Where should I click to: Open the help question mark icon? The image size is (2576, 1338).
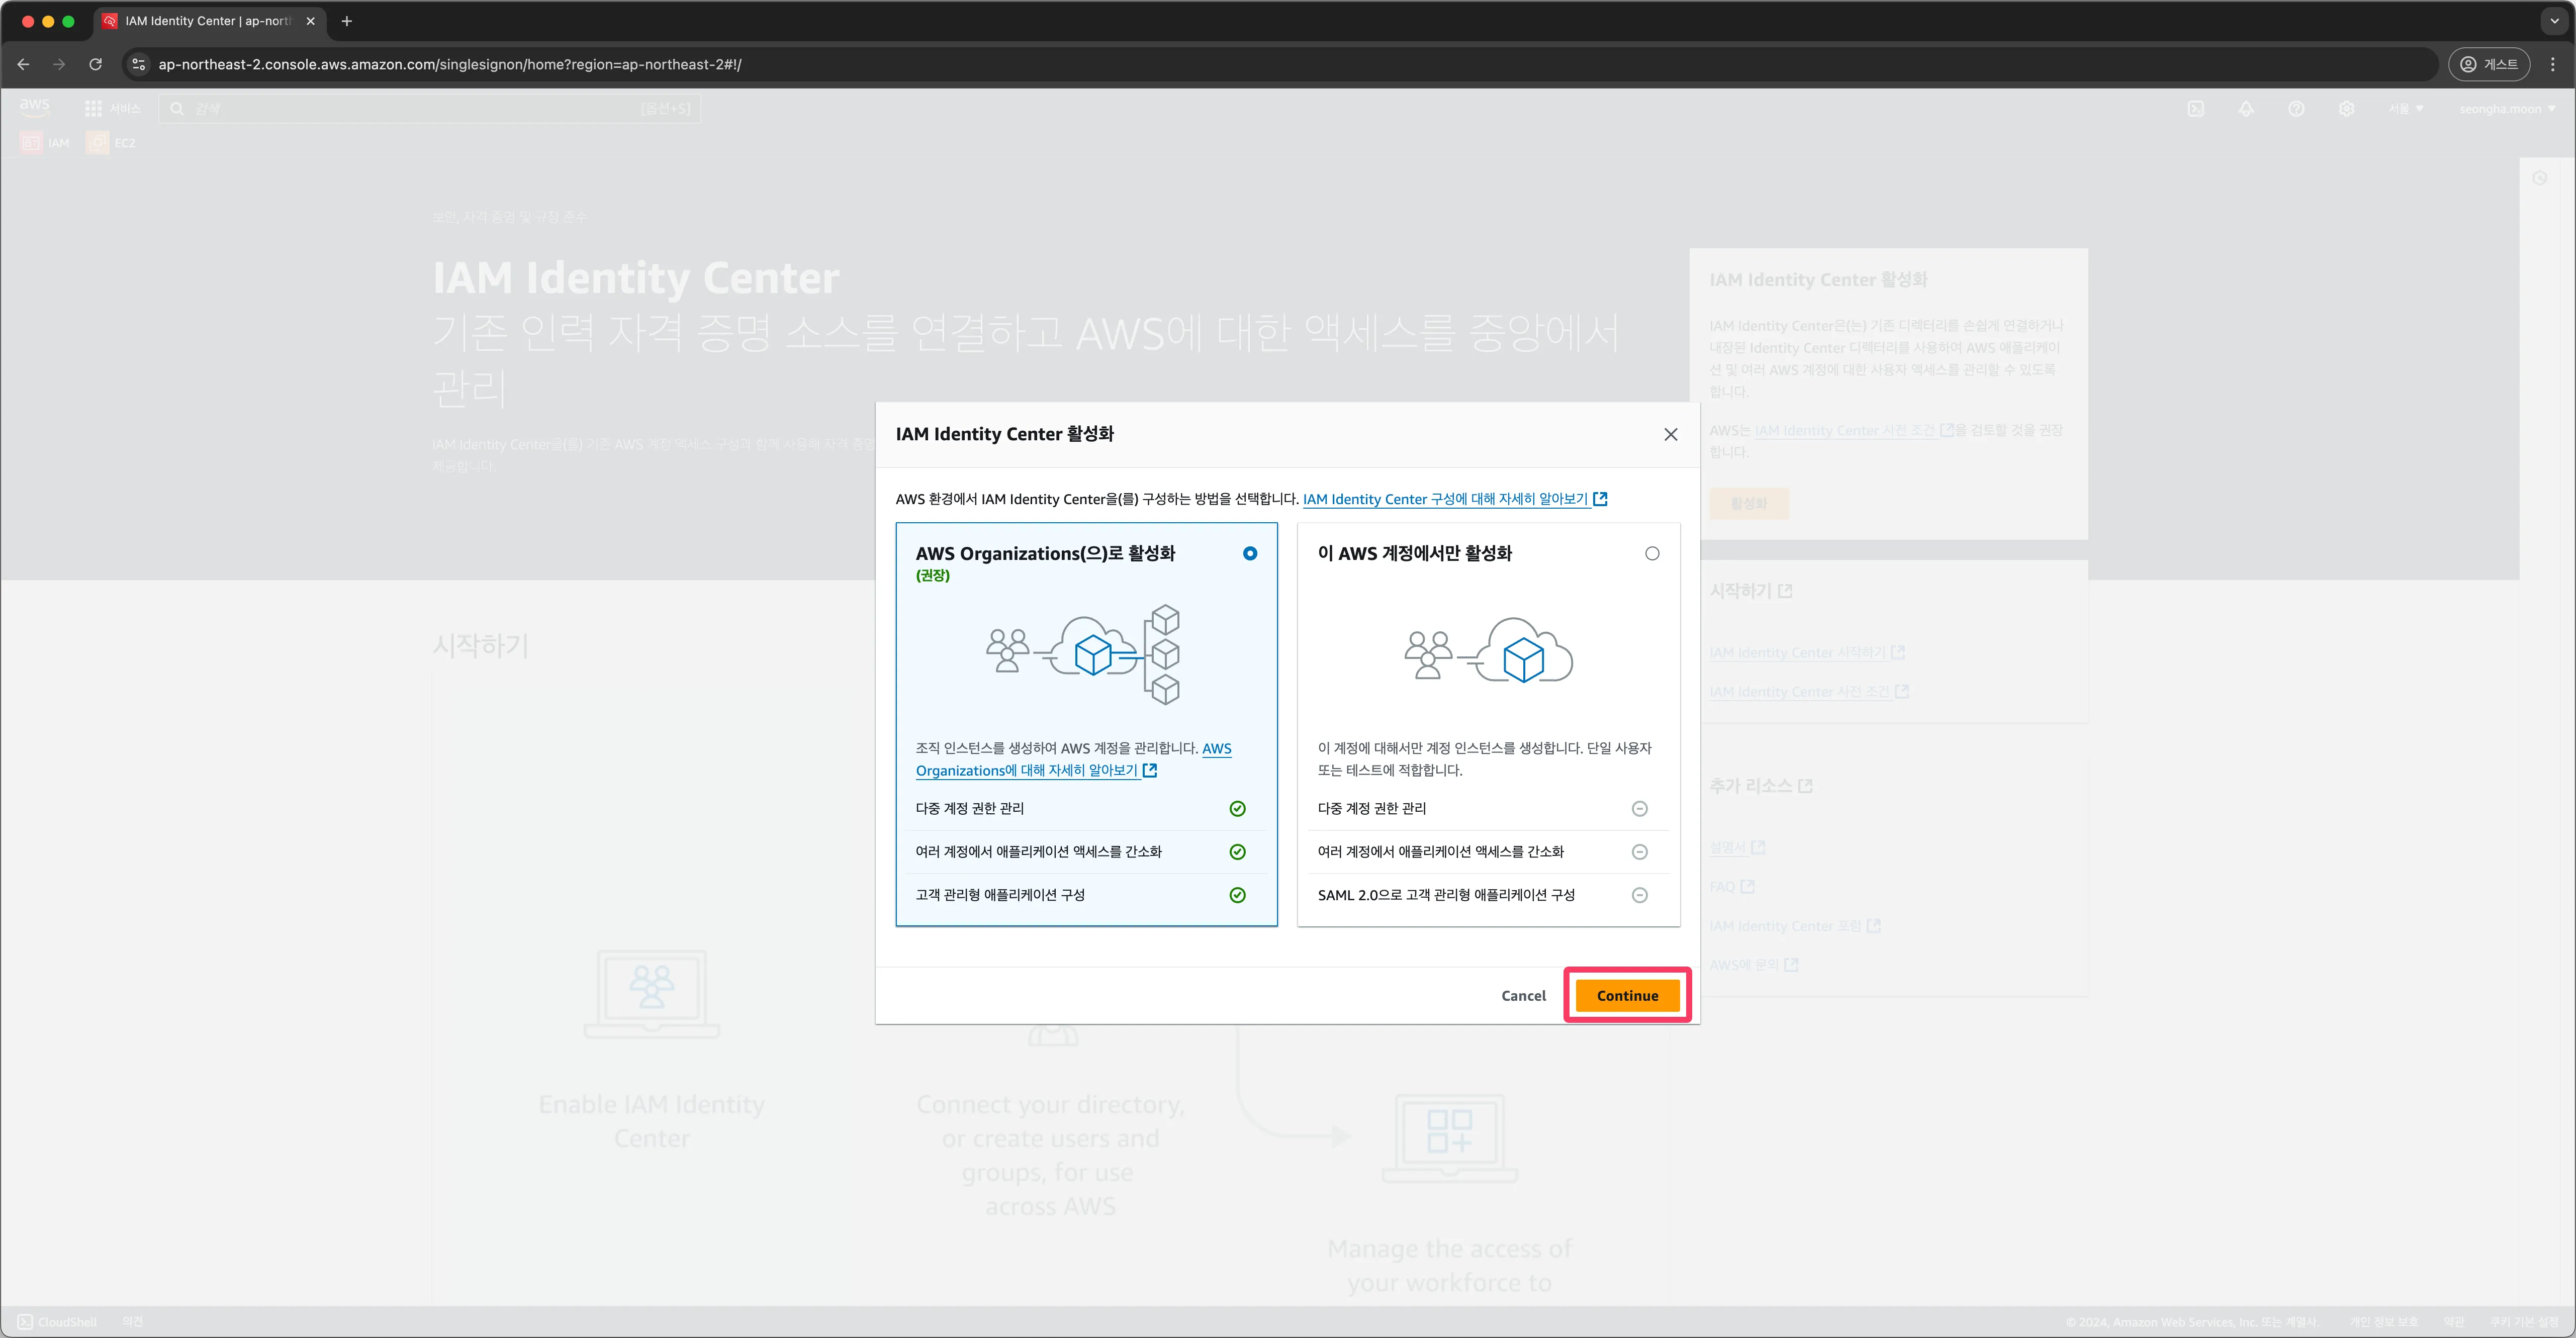pyautogui.click(x=2295, y=109)
